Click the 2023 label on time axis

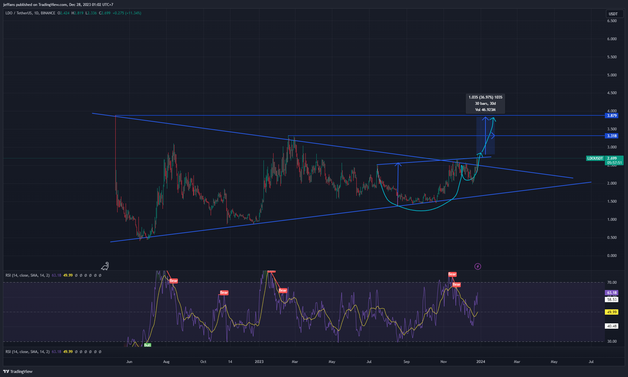[x=259, y=362]
